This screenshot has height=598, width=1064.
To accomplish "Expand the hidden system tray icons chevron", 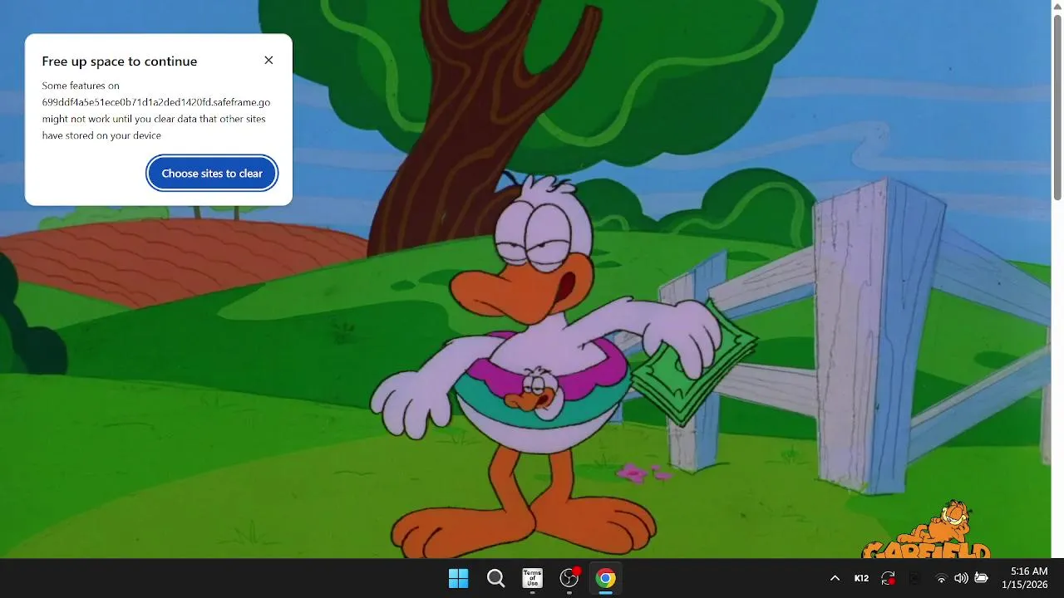I will pyautogui.click(x=835, y=578).
